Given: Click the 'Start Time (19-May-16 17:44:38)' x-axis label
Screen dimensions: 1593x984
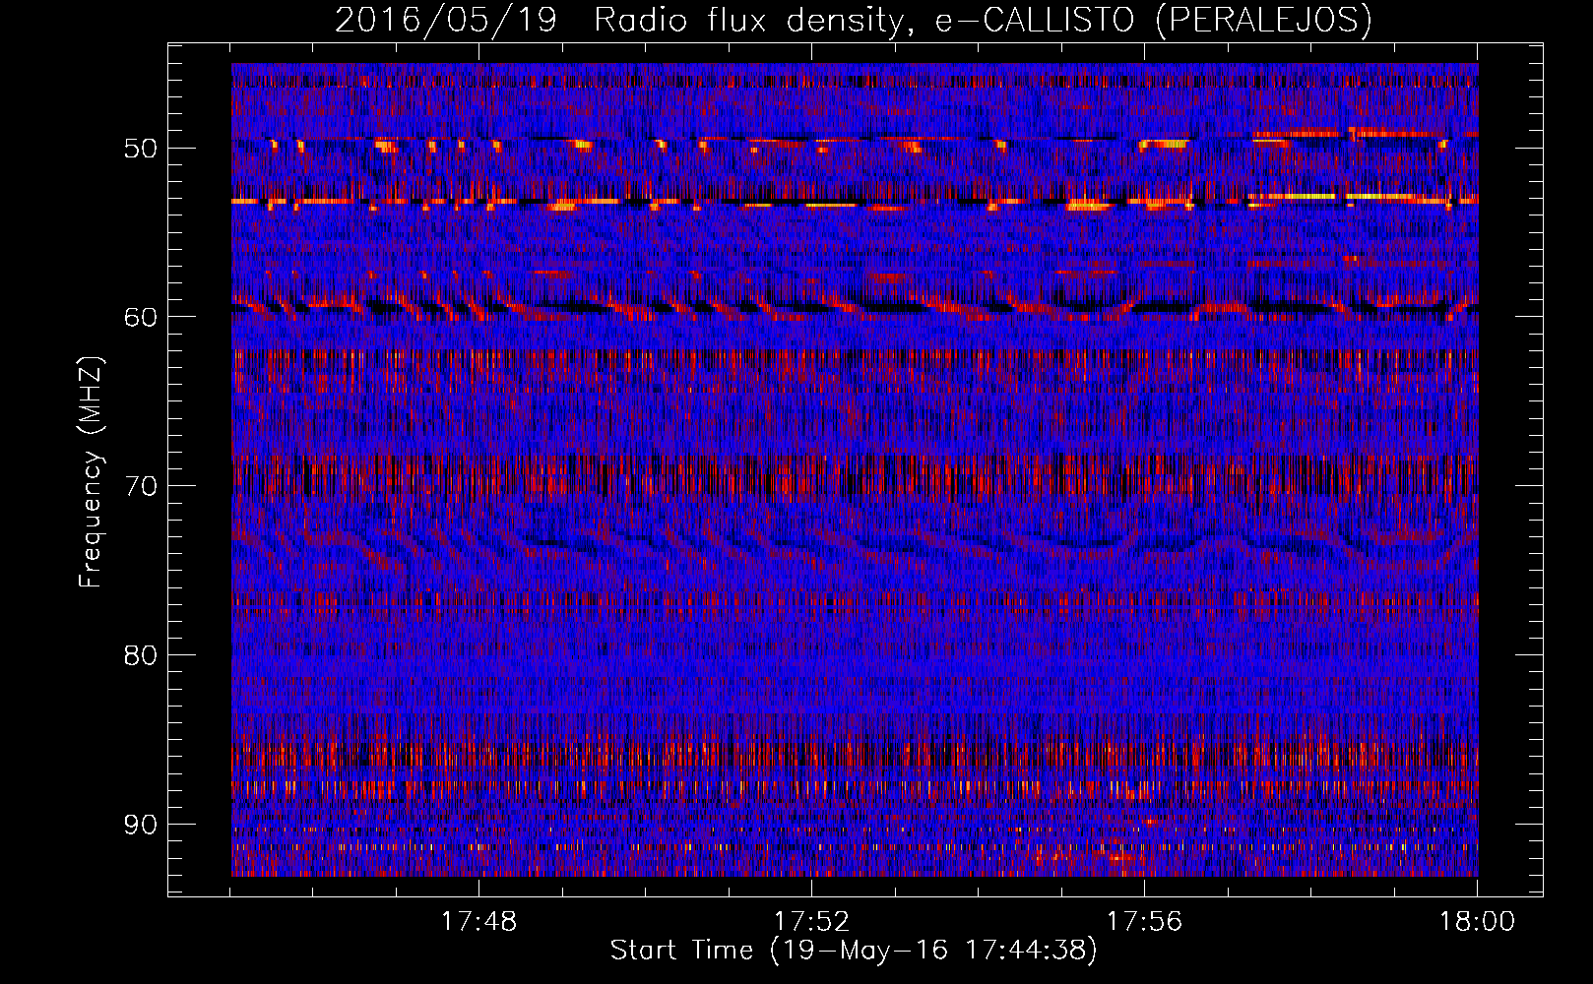Looking at the screenshot, I should [x=853, y=952].
